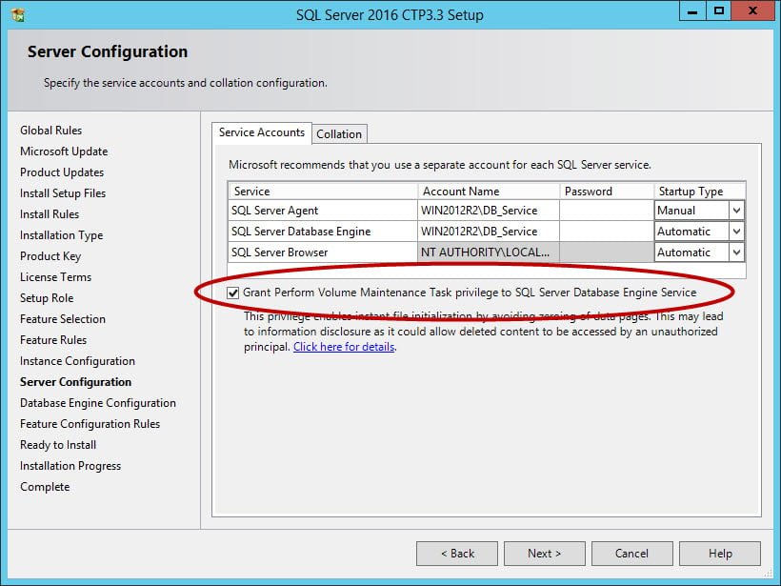Click 'Microsoft Update' step in sidebar

[64, 152]
